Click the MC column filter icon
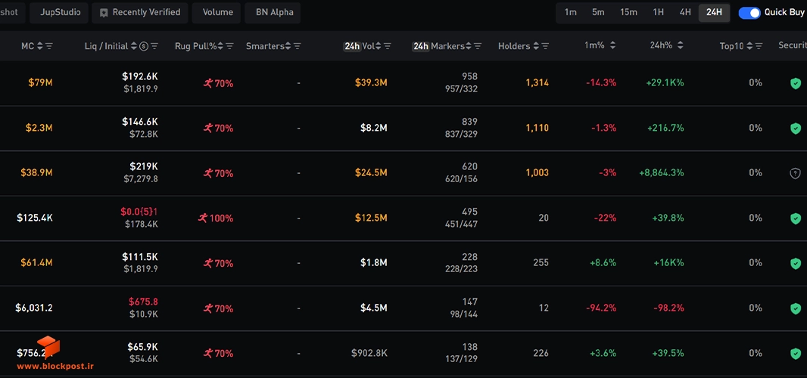The image size is (807, 378). [49, 46]
